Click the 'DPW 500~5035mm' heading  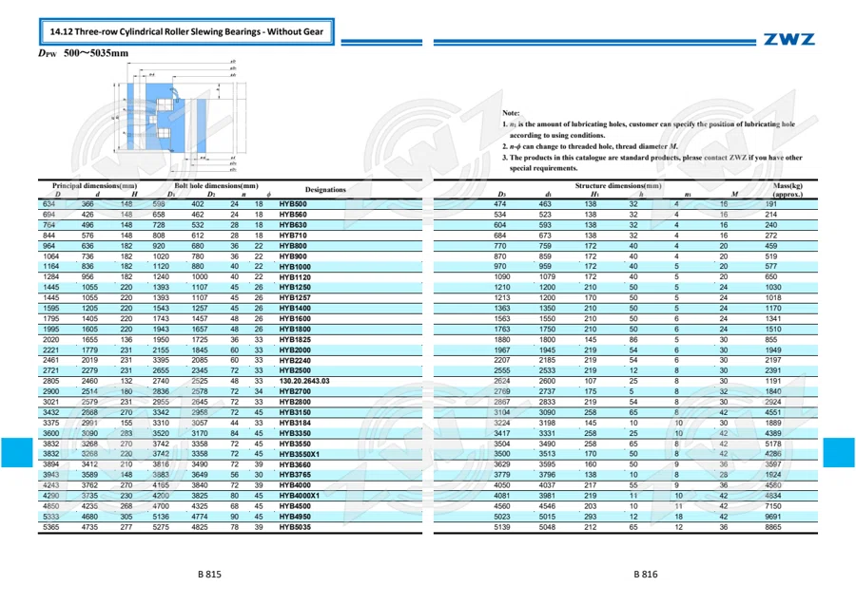click(x=84, y=53)
